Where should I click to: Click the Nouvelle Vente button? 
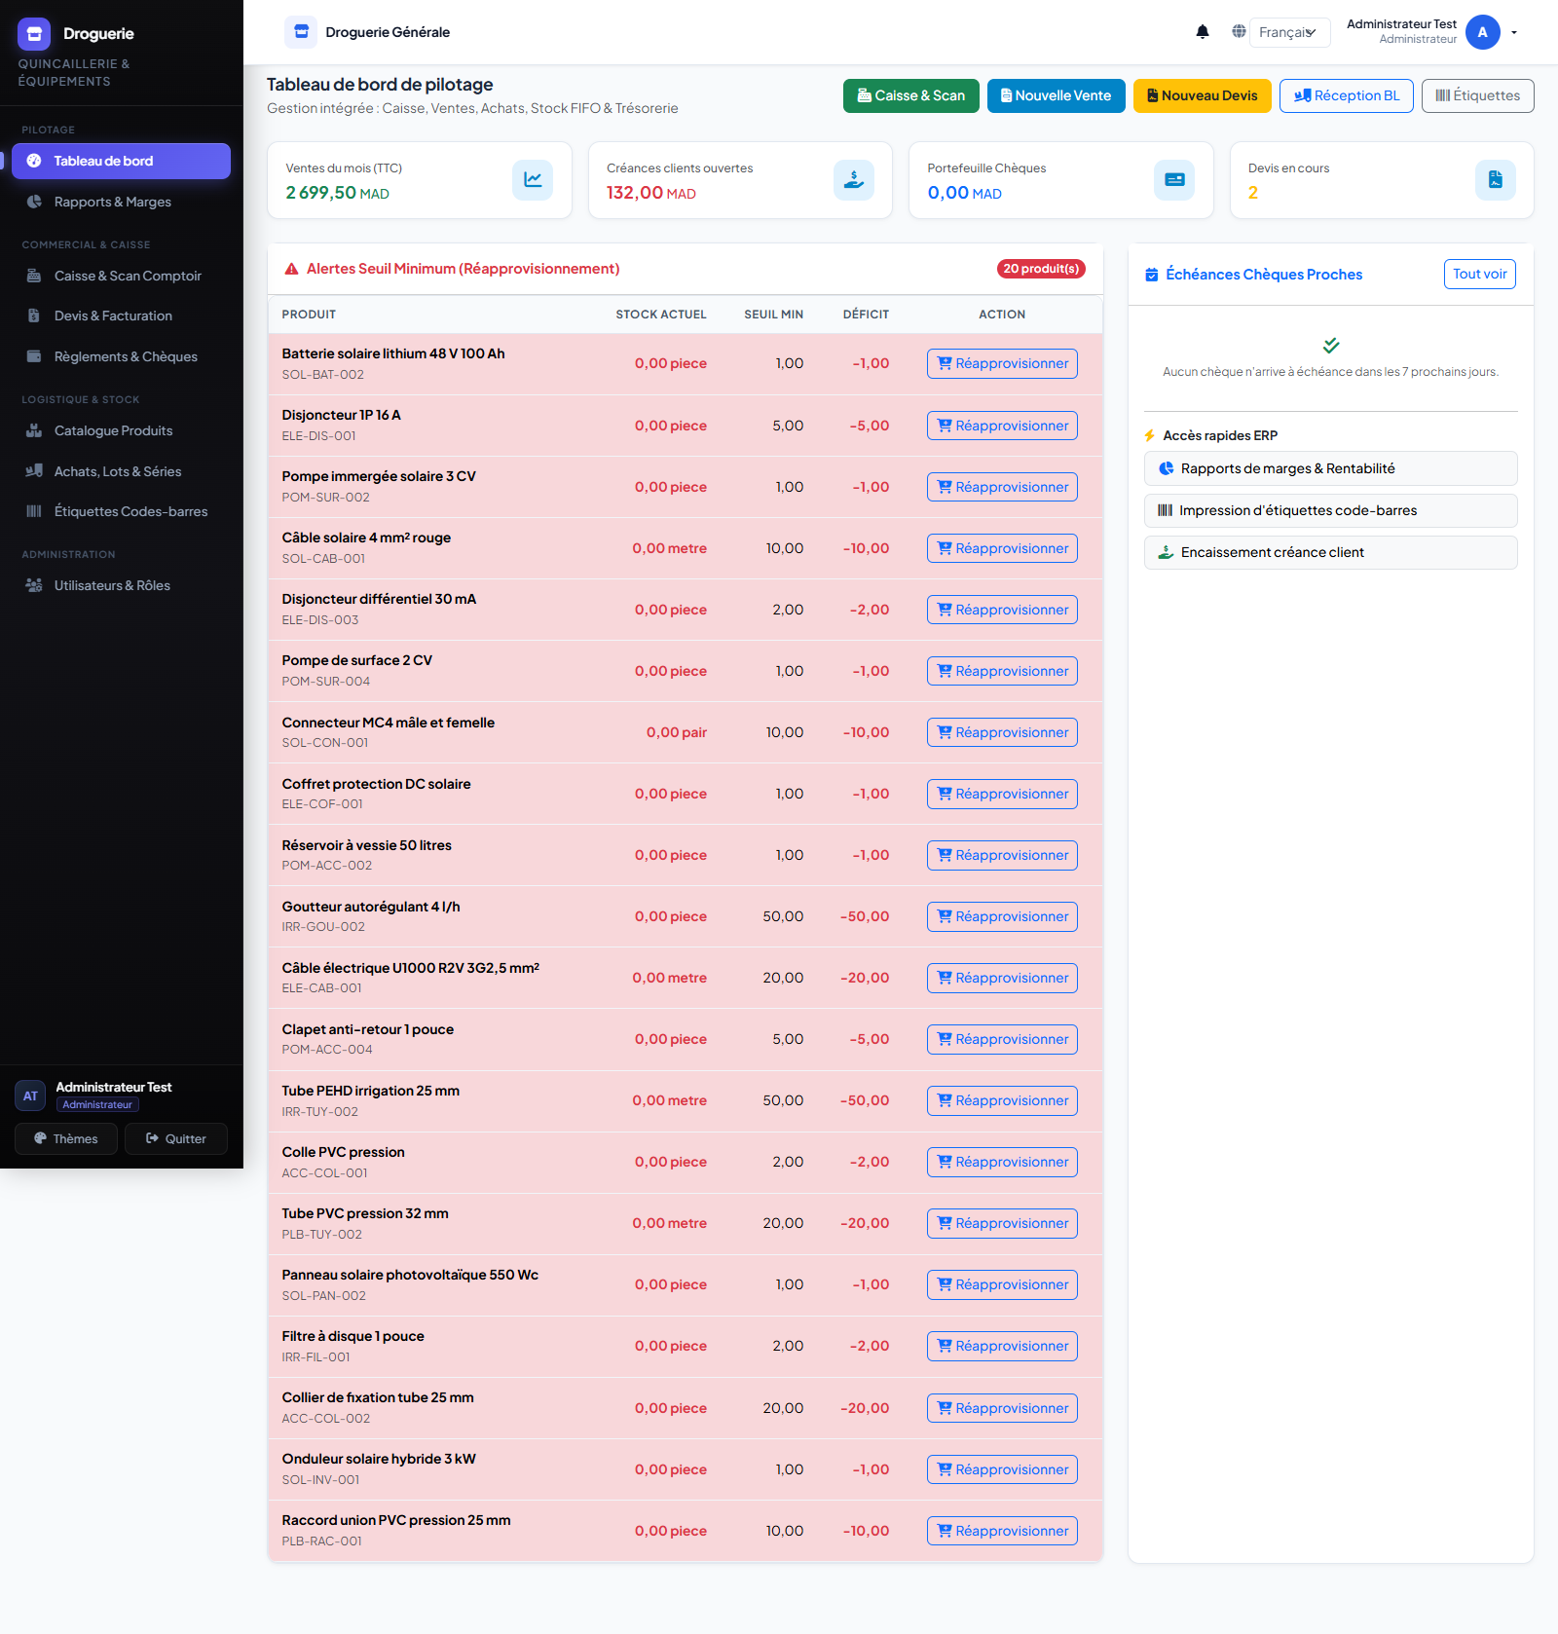[1057, 95]
